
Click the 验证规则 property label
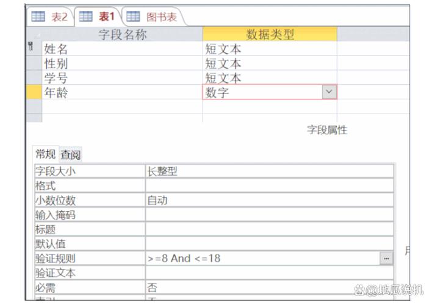click(x=90, y=259)
